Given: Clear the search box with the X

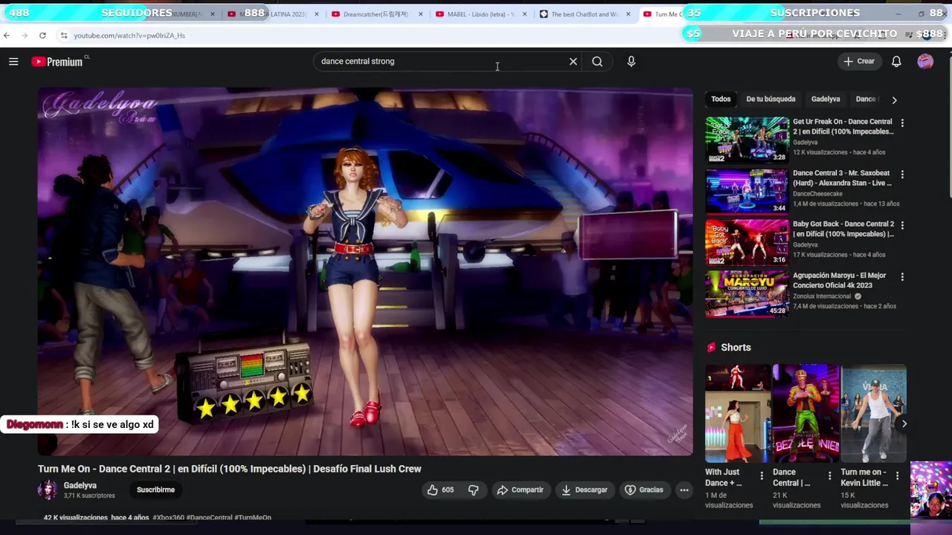Looking at the screenshot, I should [573, 62].
